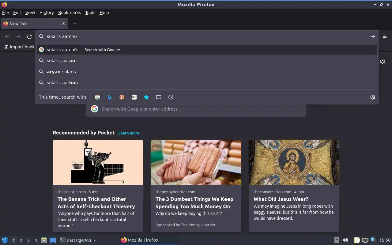Screen dimensions: 392x245
Task: Search this time with DuckDuckGo icon
Action: (122, 97)
